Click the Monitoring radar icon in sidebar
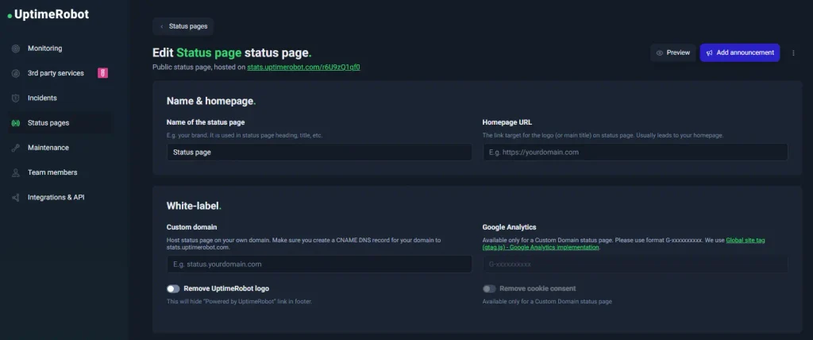The image size is (813, 340). point(16,48)
